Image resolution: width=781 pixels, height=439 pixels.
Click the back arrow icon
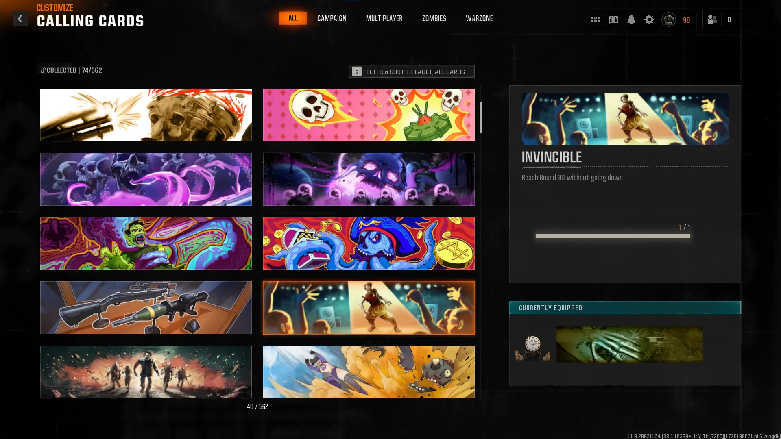pos(20,19)
